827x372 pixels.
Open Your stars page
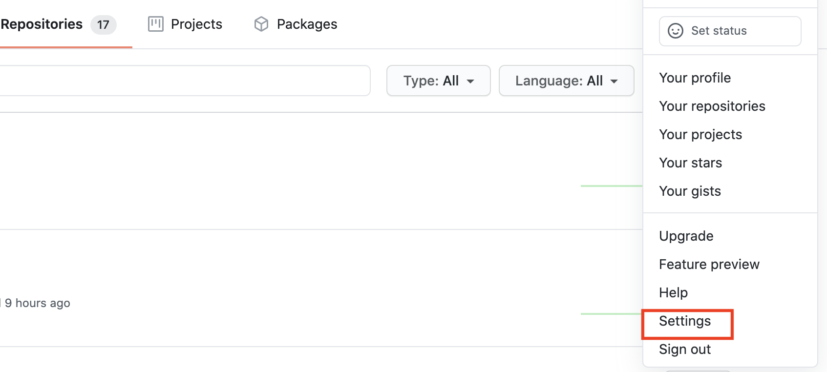coord(690,163)
